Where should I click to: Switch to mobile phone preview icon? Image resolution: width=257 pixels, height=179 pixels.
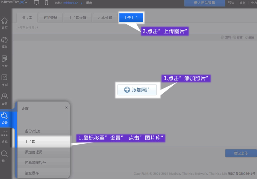pos(46,3)
